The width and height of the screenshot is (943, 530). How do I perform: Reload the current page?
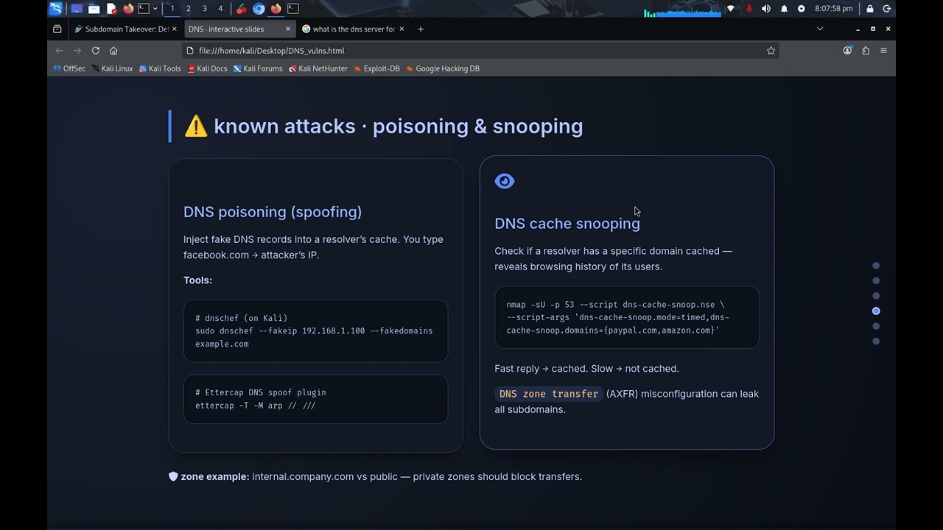[96, 51]
